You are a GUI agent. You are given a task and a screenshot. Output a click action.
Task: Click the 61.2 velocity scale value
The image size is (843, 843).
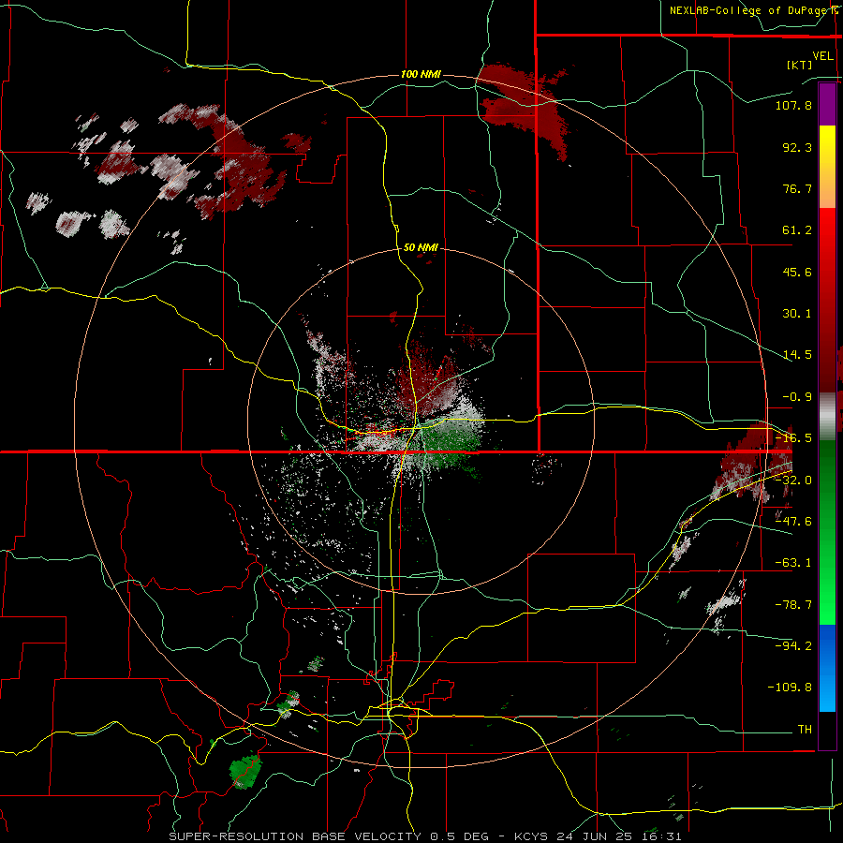click(797, 230)
